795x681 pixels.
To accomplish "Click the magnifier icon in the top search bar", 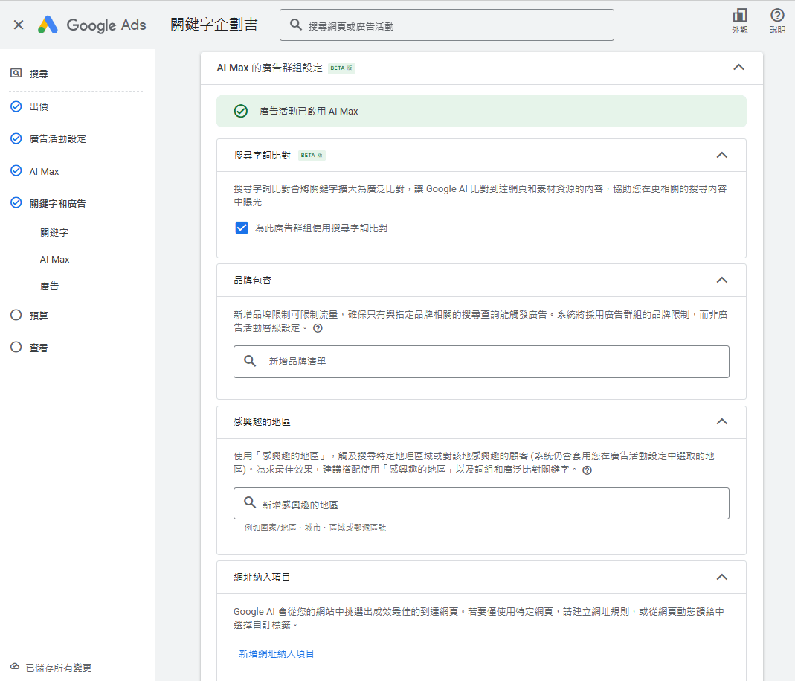I will point(295,25).
